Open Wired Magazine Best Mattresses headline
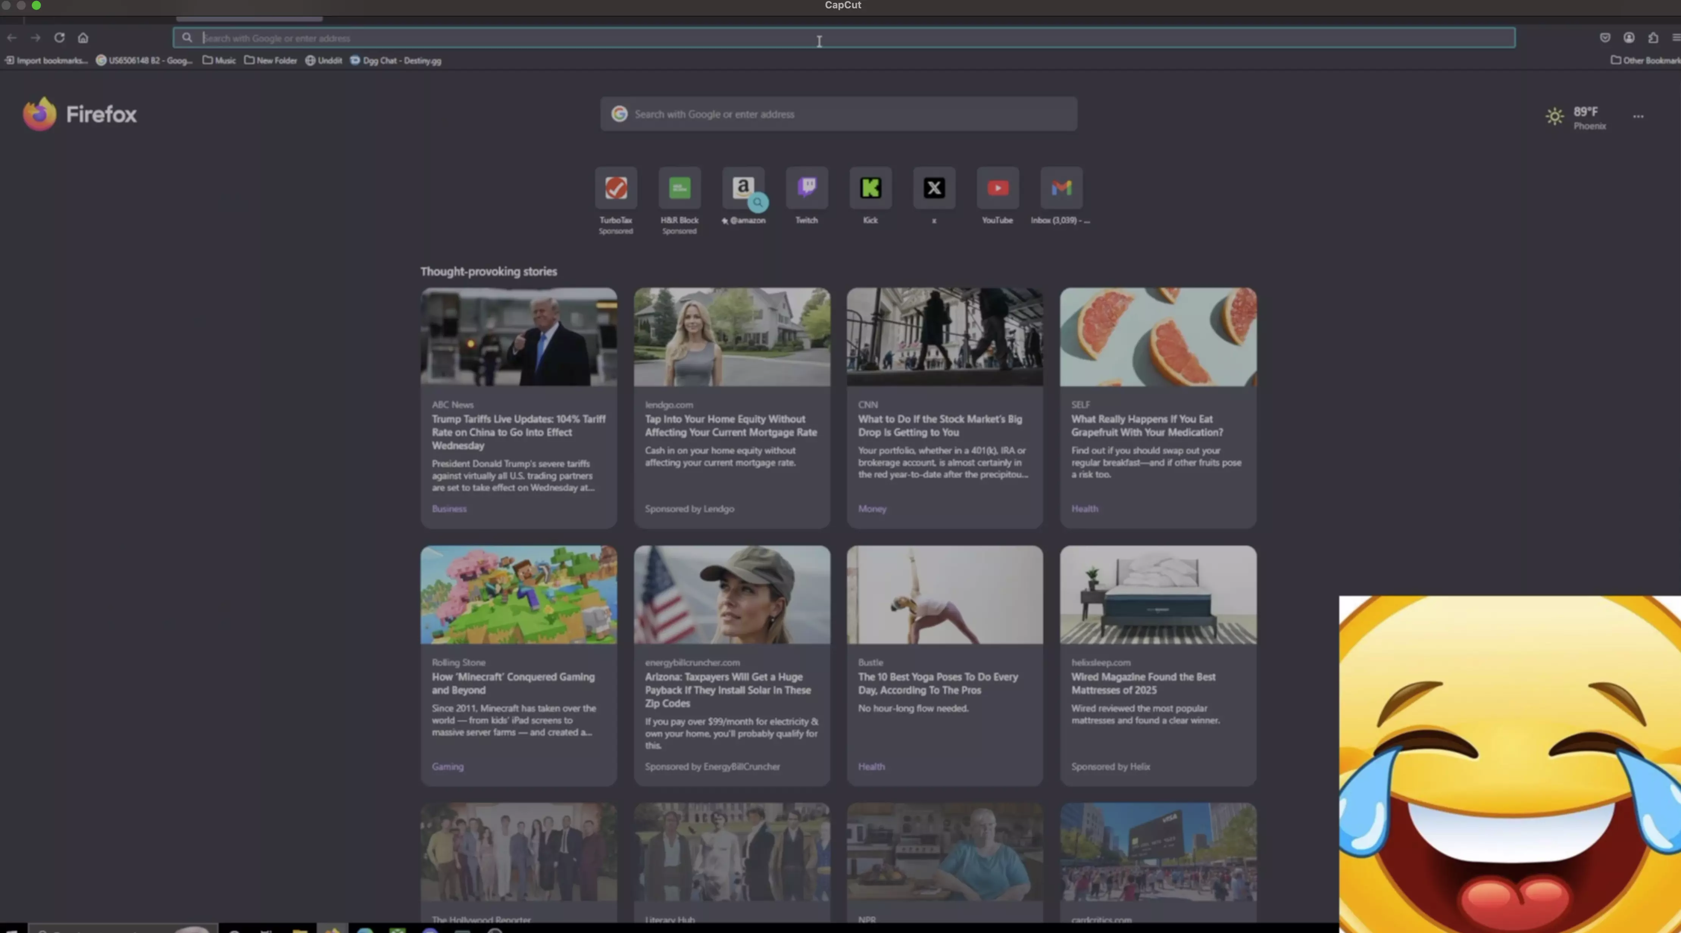Image resolution: width=1681 pixels, height=933 pixels. click(1143, 683)
